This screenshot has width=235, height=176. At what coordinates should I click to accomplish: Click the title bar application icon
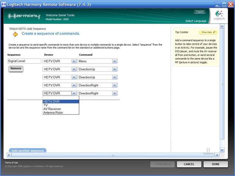click(4, 4)
